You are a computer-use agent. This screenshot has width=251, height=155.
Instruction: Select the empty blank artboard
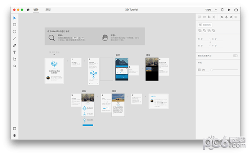pos(107,69)
